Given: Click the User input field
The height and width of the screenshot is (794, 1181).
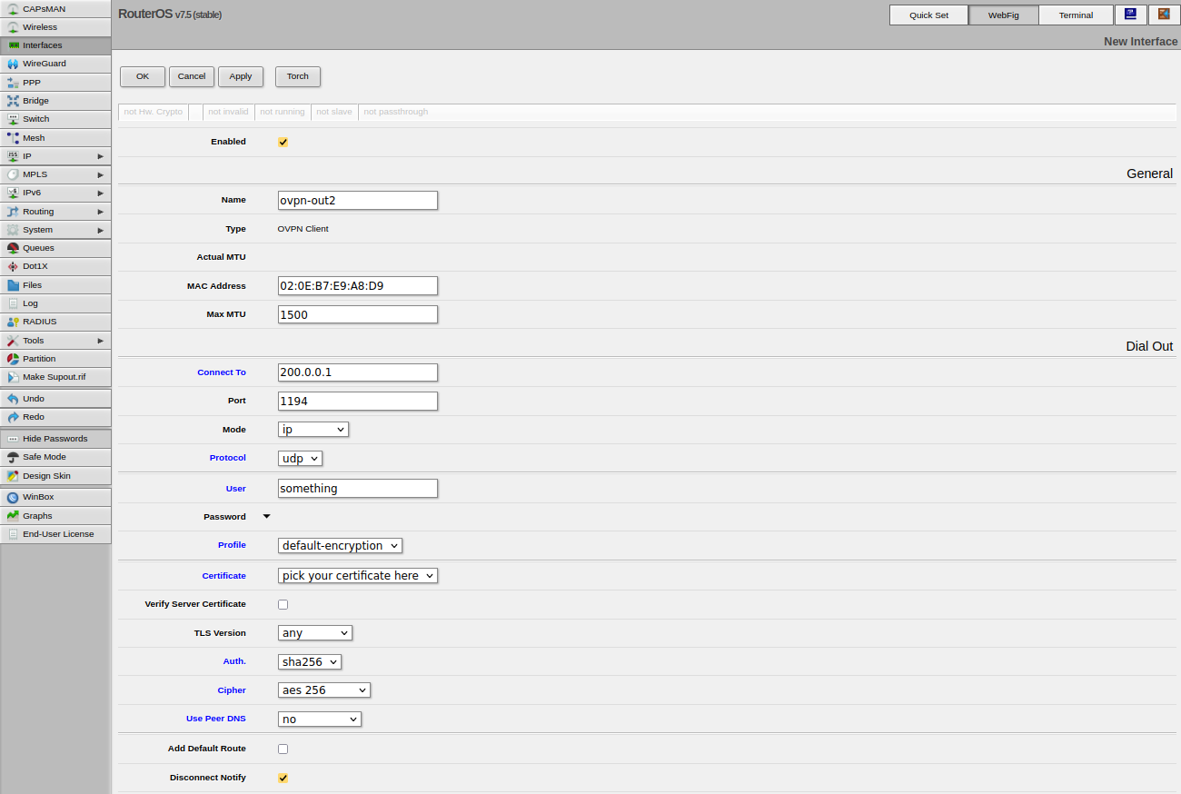Looking at the screenshot, I should pos(358,489).
